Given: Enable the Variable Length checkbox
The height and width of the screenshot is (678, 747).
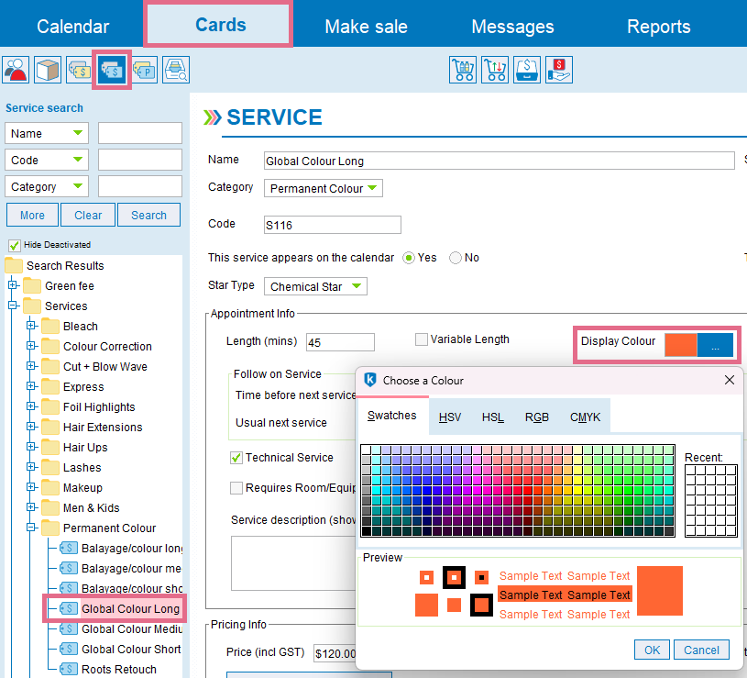Looking at the screenshot, I should point(421,339).
